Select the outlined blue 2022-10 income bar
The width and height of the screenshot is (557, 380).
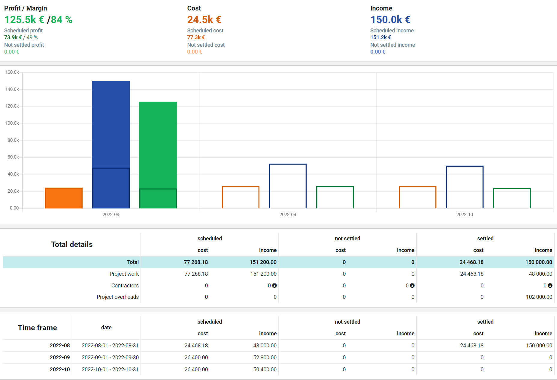[x=465, y=187]
